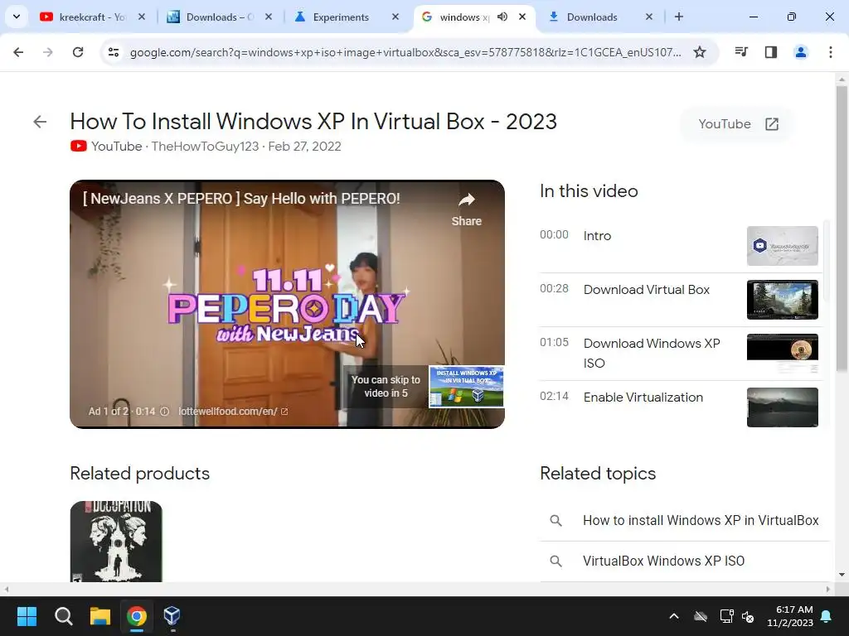Open the Chrome profile avatar
Image resolution: width=849 pixels, height=636 pixels.
click(x=801, y=52)
